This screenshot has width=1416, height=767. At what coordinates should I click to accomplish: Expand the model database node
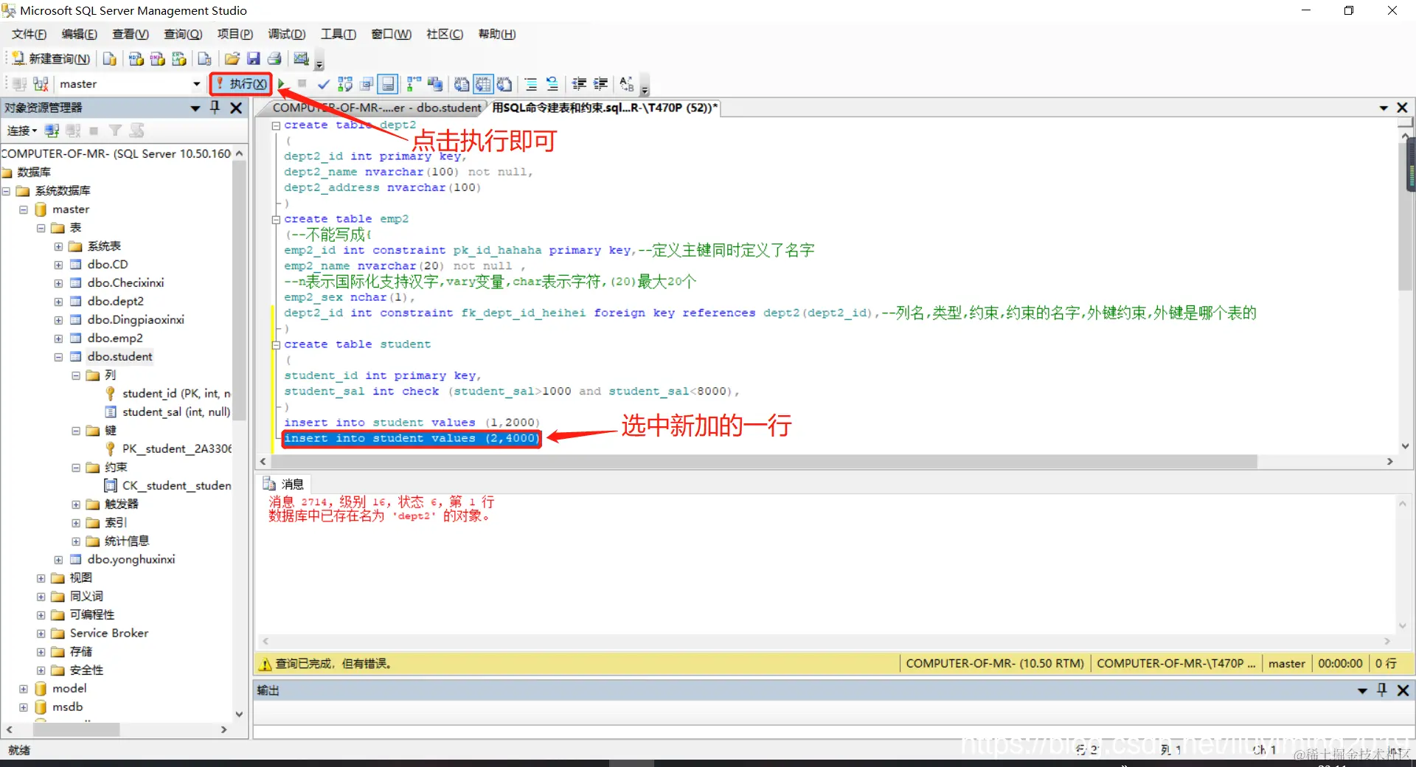[23, 689]
